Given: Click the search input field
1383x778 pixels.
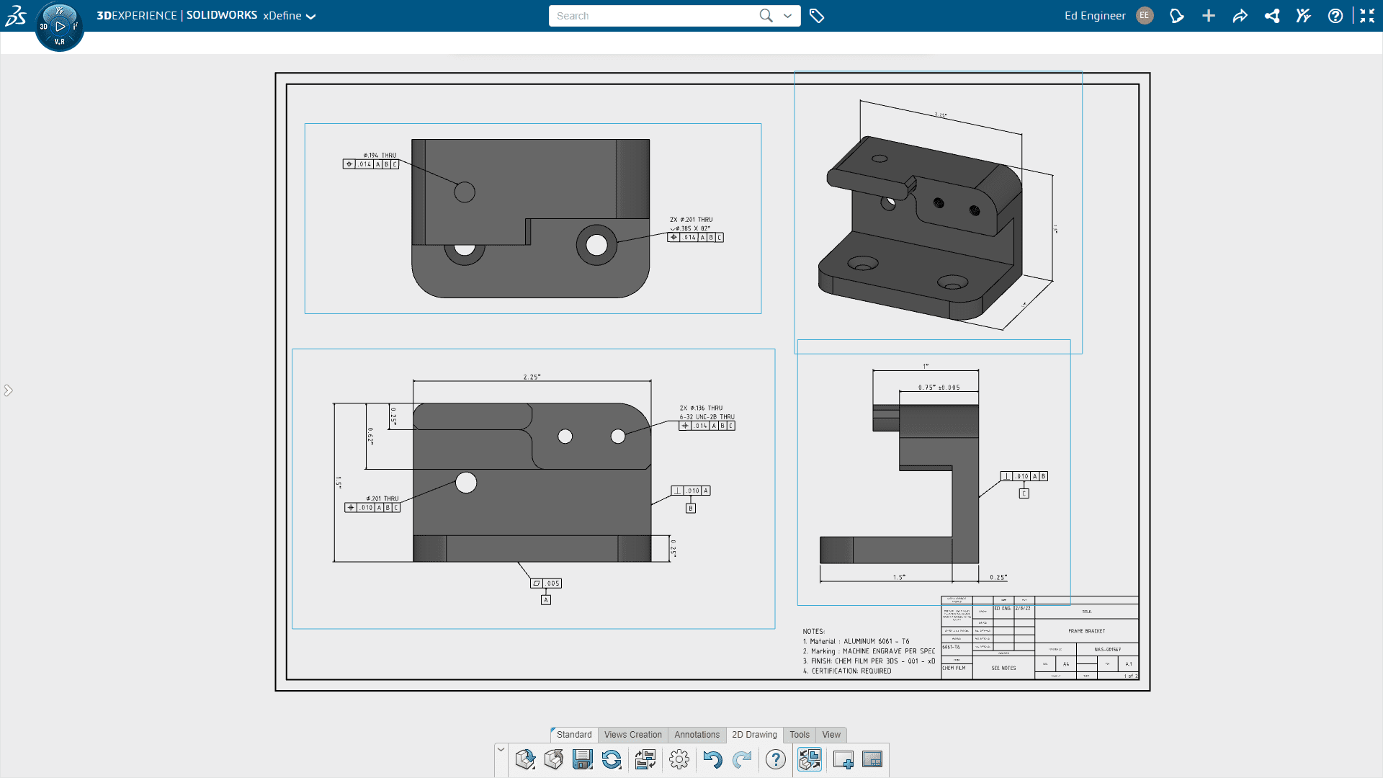Looking at the screenshot, I should [660, 16].
